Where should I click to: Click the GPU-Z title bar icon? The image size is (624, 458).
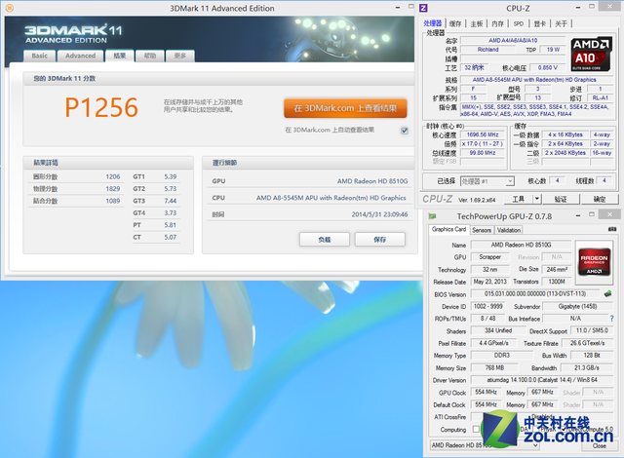432,216
